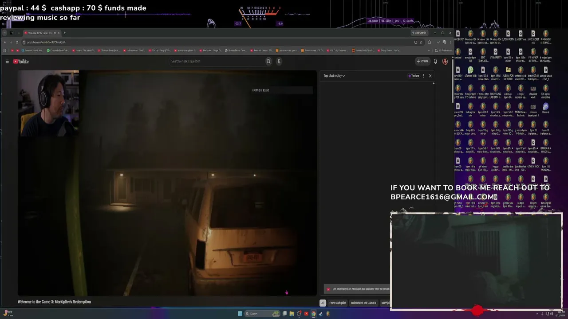Expand the Top chat replay dropdown
This screenshot has width=568, height=319.
pos(334,76)
